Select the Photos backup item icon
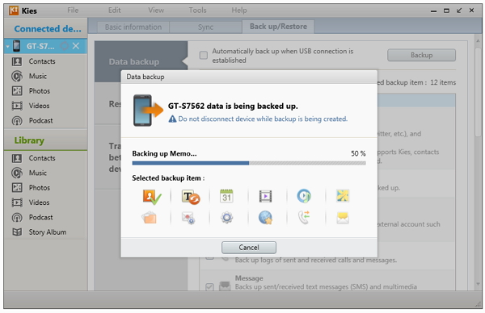The image size is (485, 313). click(x=343, y=196)
